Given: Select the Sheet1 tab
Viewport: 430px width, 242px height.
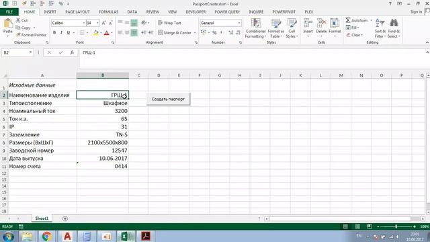Looking at the screenshot, I should pos(42,218).
